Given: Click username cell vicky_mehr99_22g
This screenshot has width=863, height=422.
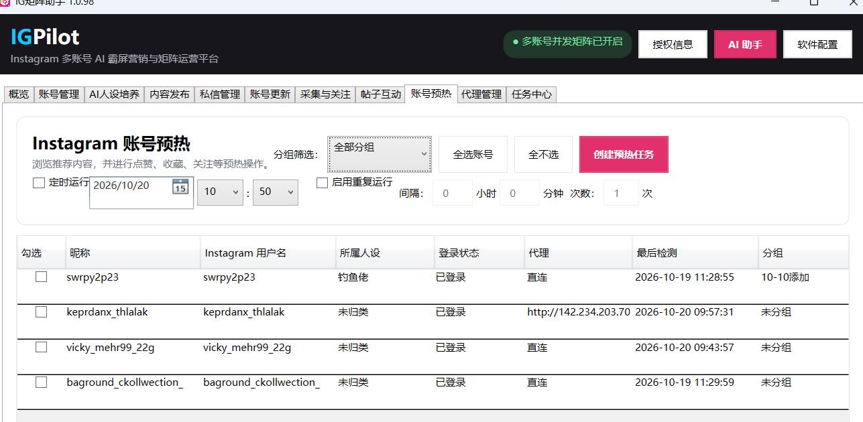Looking at the screenshot, I should click(247, 348).
